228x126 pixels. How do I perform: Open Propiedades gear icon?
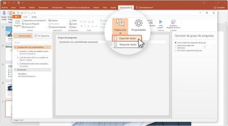pos(138,23)
